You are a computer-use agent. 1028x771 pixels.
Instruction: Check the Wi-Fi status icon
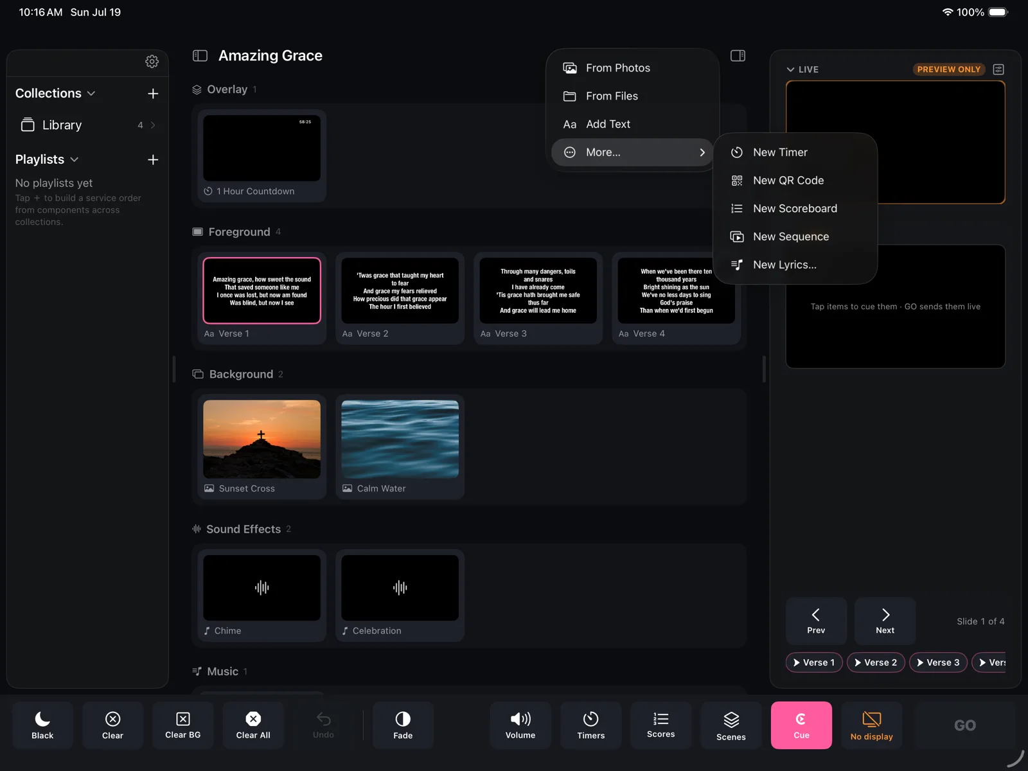947,12
